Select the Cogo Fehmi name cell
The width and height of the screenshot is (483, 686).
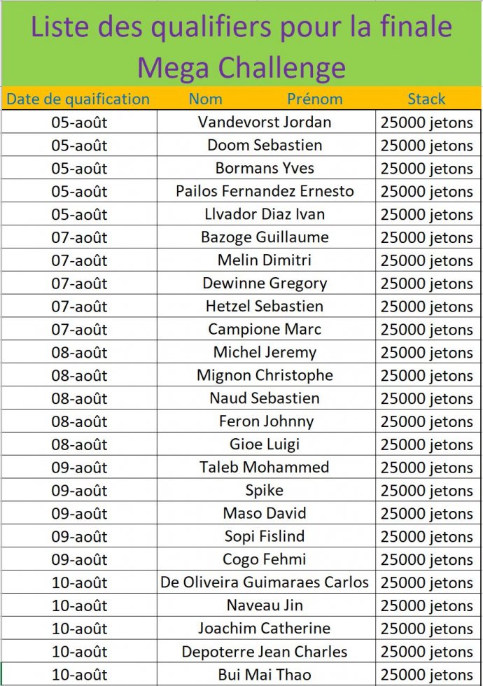tap(265, 559)
